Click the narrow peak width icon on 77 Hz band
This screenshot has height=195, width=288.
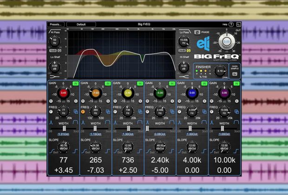(x=51, y=122)
